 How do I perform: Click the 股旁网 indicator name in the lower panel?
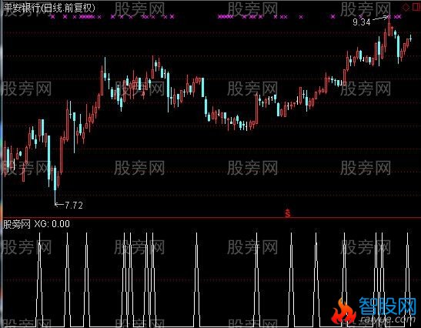tap(17, 224)
